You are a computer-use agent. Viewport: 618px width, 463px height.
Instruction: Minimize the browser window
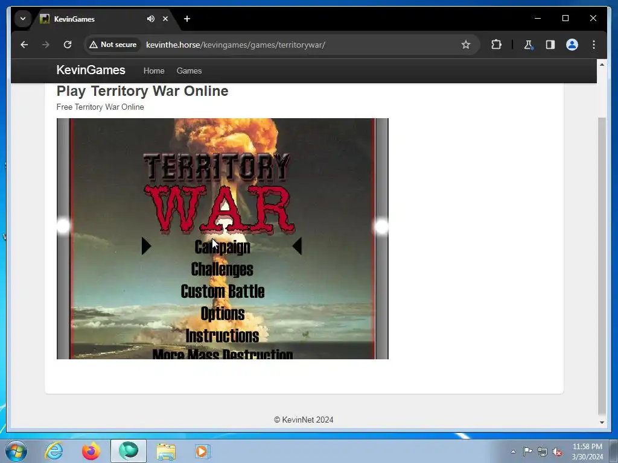538,18
